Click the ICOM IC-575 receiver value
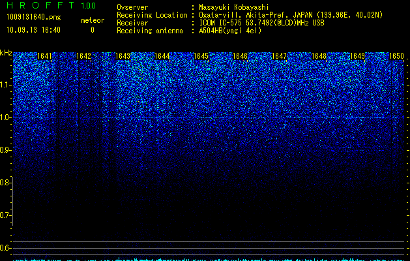This screenshot has width=410, height=261. point(262,23)
